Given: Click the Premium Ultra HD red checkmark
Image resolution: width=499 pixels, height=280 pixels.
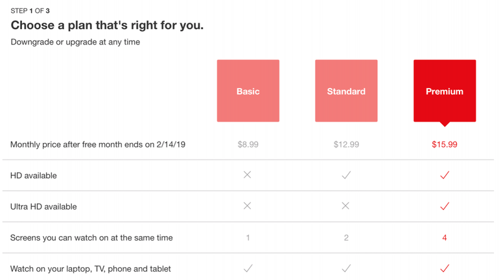Looking at the screenshot, I should click(445, 206).
